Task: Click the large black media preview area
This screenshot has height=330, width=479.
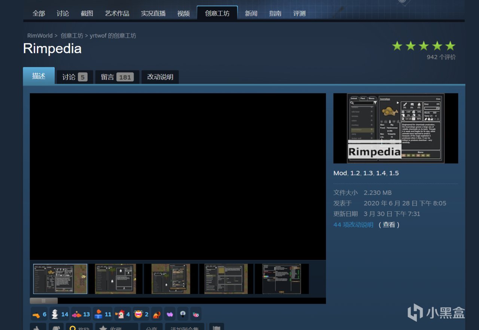Action: (178, 176)
